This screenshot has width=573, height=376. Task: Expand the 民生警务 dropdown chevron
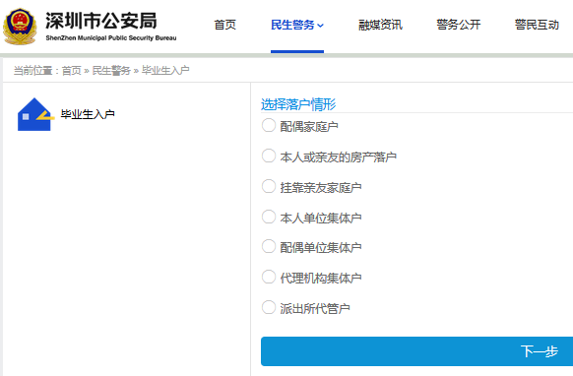coord(321,26)
